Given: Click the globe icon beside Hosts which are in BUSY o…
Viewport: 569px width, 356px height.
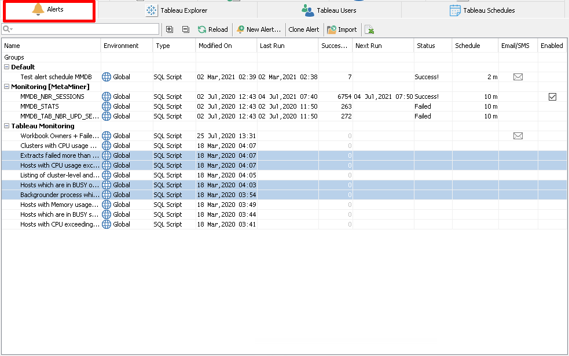Looking at the screenshot, I should point(107,185).
